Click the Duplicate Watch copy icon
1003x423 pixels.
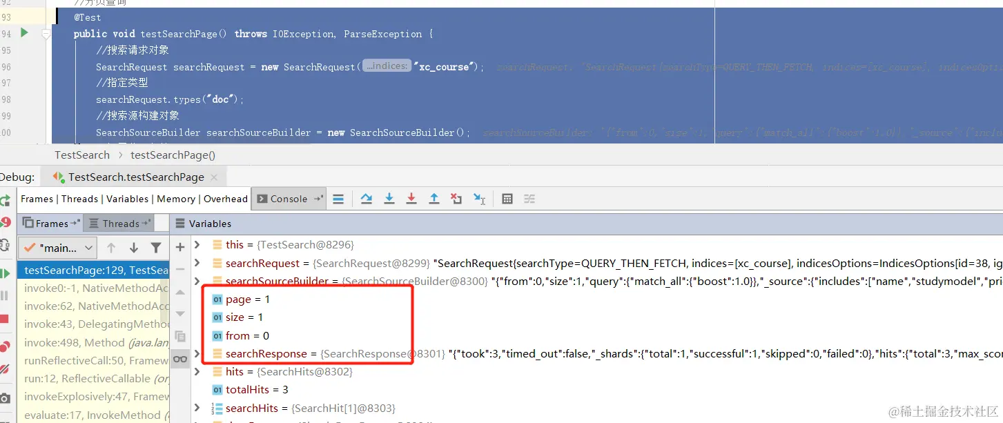(180, 336)
